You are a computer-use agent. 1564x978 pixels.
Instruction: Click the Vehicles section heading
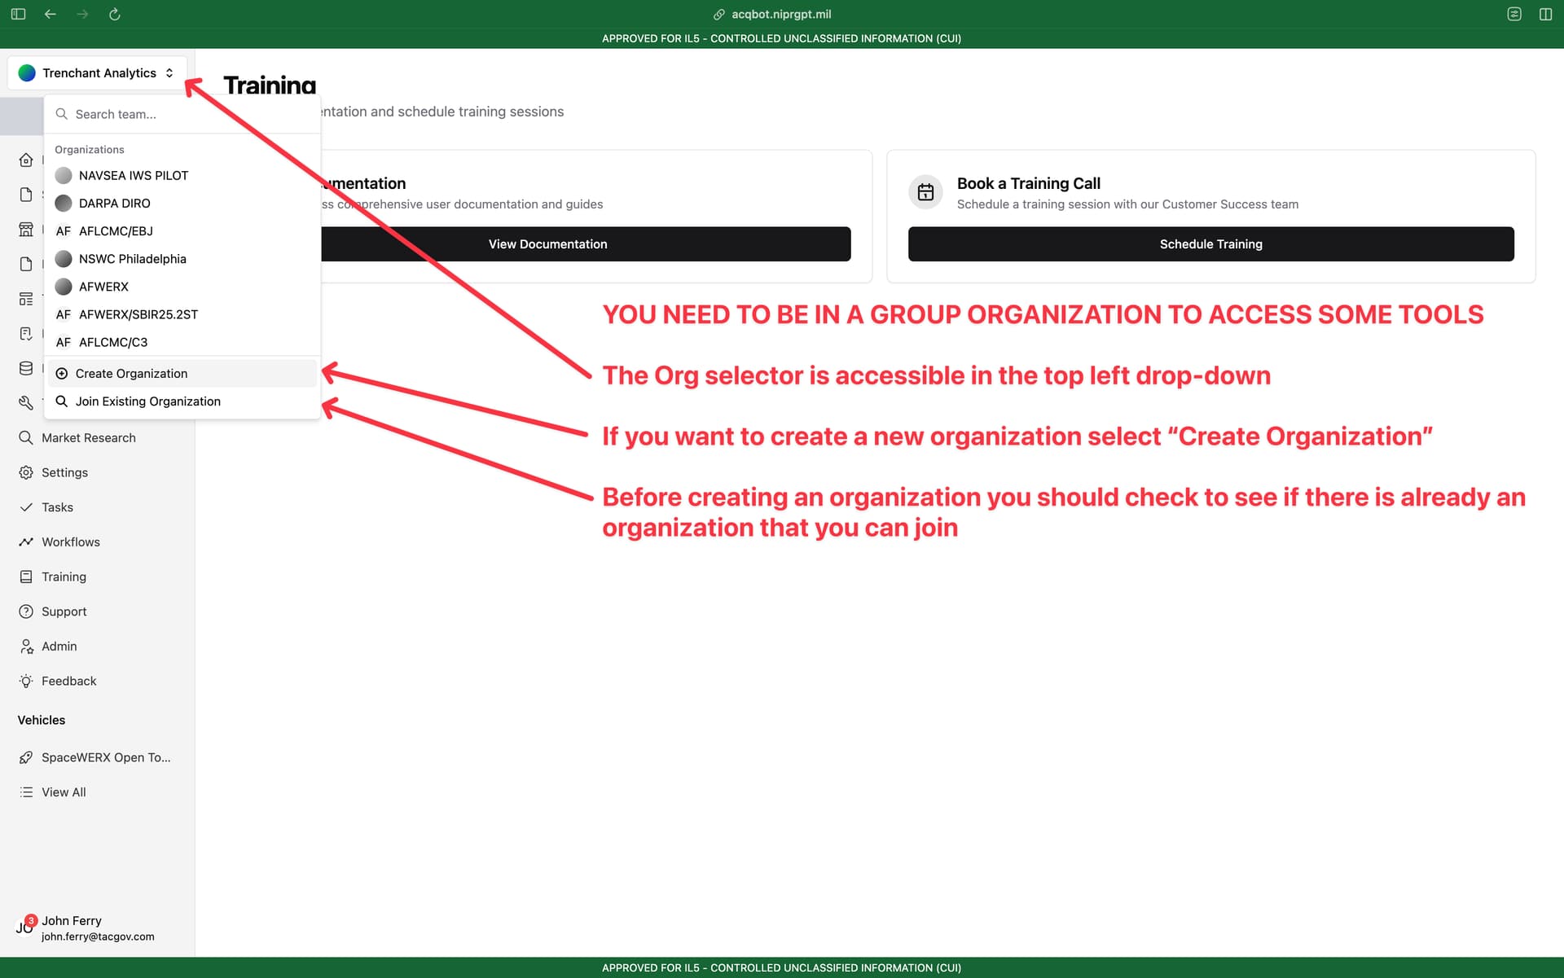[42, 721]
